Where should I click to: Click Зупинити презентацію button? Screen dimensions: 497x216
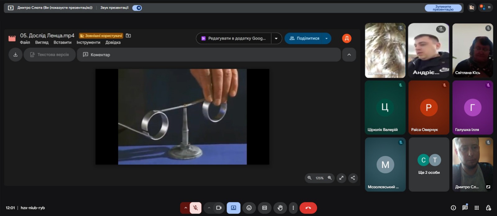click(443, 8)
